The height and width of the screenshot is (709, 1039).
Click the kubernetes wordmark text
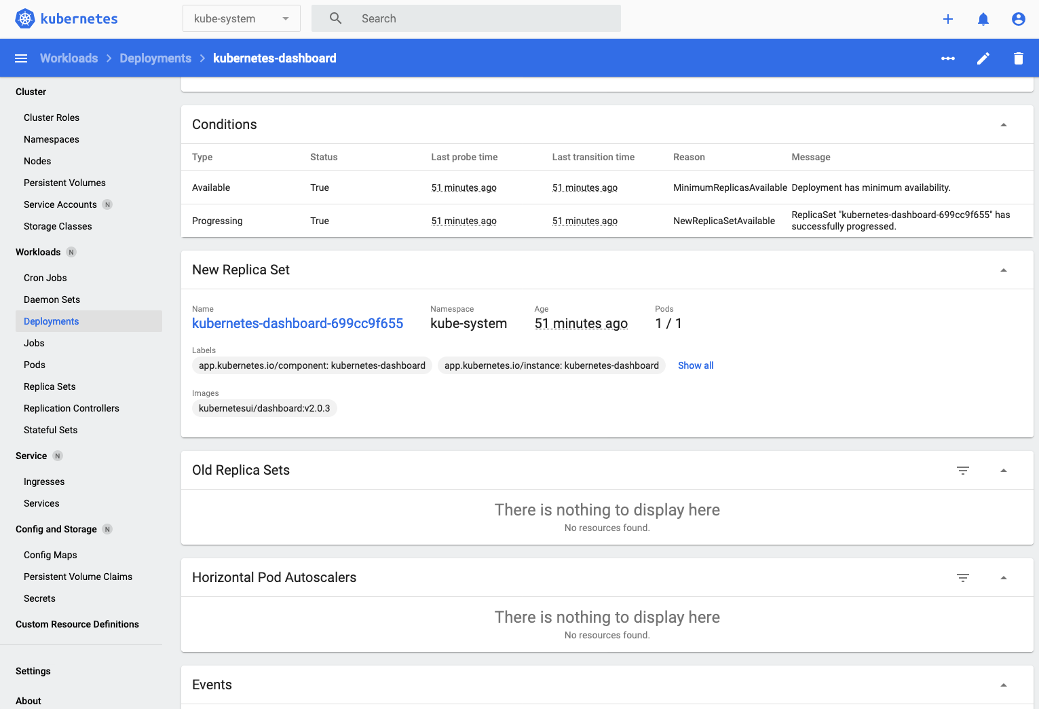79,19
